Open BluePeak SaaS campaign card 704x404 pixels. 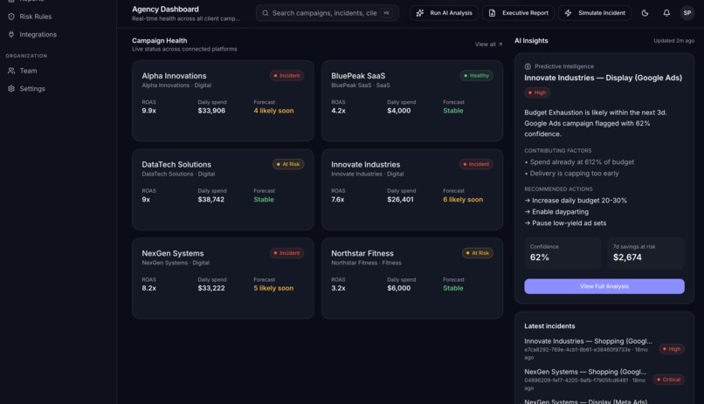[x=412, y=101]
